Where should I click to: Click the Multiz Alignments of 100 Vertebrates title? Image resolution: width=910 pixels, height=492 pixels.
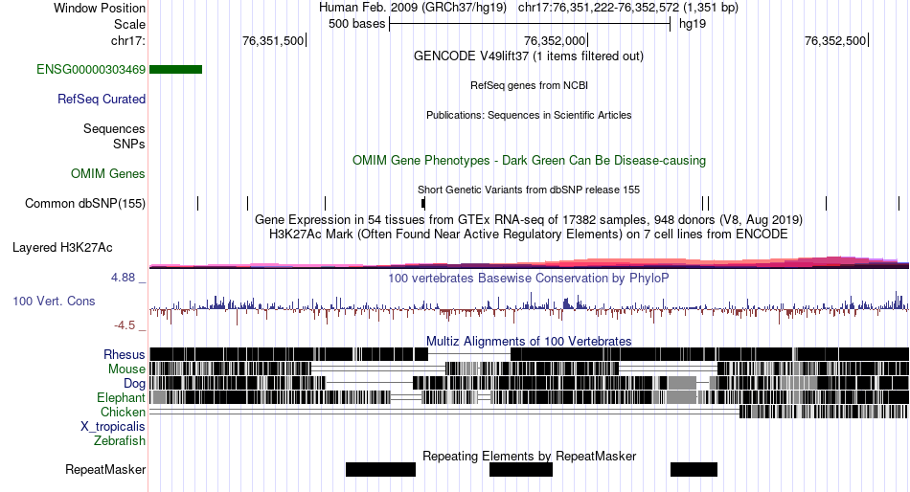click(x=529, y=341)
